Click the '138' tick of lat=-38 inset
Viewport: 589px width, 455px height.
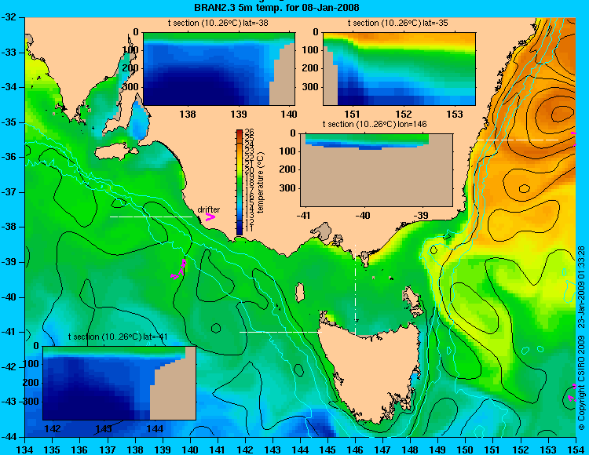pos(188,114)
